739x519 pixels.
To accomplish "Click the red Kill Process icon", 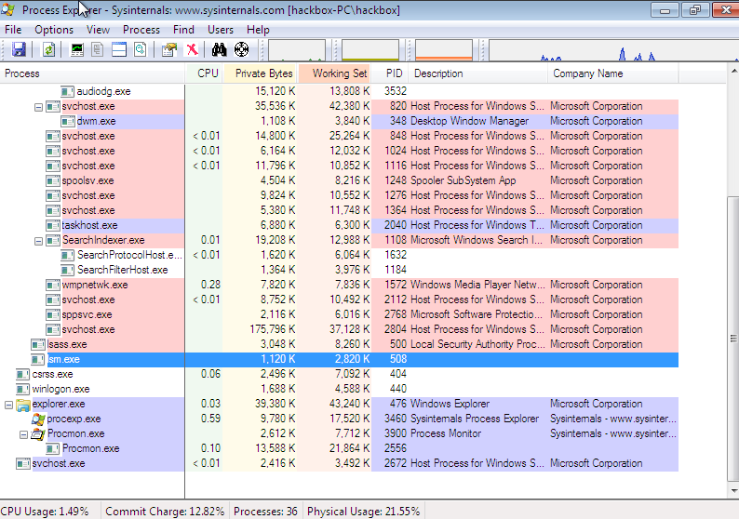I will coord(193,49).
